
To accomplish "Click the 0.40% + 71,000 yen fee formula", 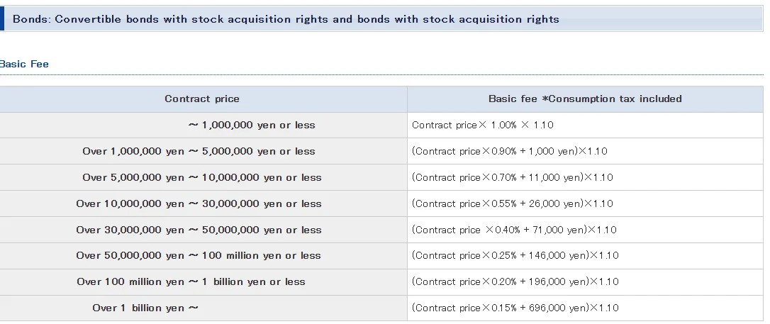I will point(514,230).
